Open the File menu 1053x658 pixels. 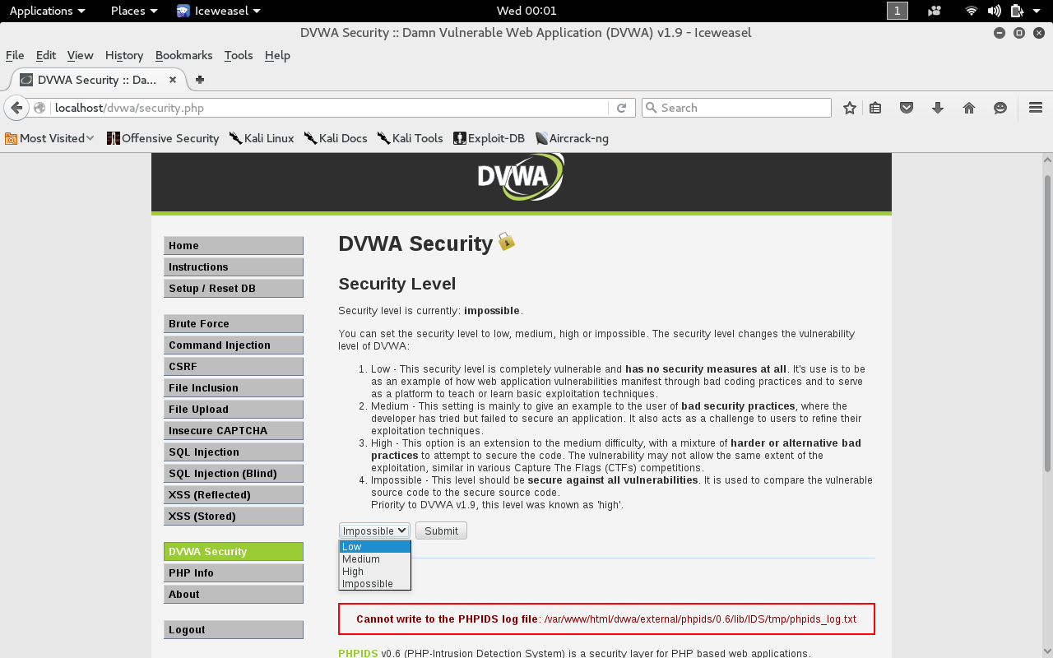click(x=15, y=55)
